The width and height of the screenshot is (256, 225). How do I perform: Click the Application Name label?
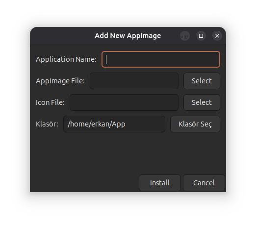pos(66,59)
